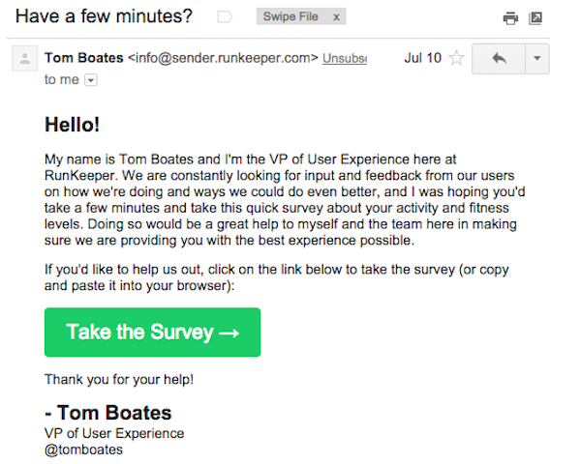The height and width of the screenshot is (464, 581).
Task: Click the '- Tom Boates' signature name
Action: coord(107,414)
